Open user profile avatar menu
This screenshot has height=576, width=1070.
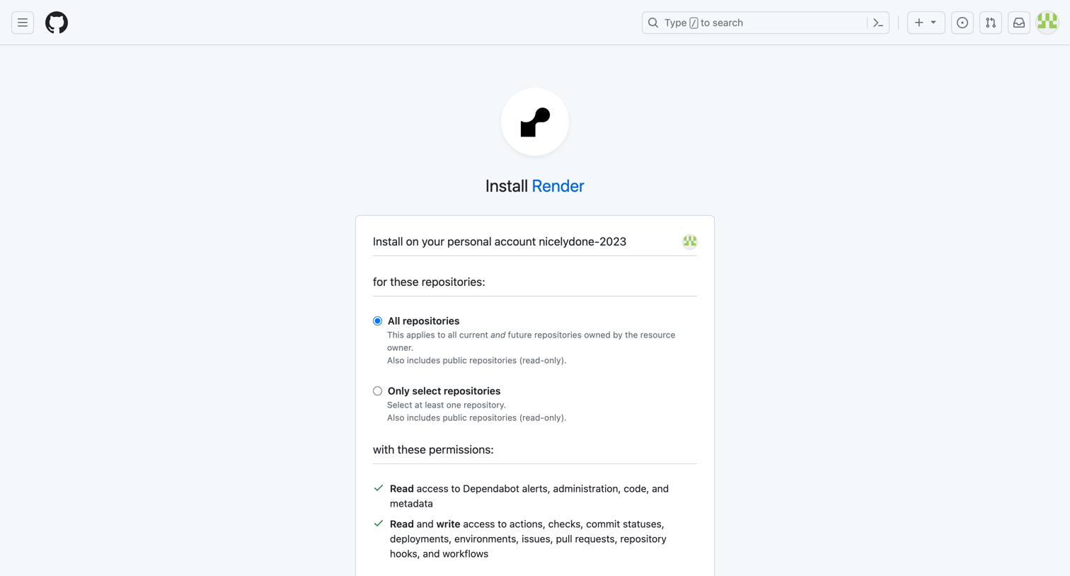1047,23
